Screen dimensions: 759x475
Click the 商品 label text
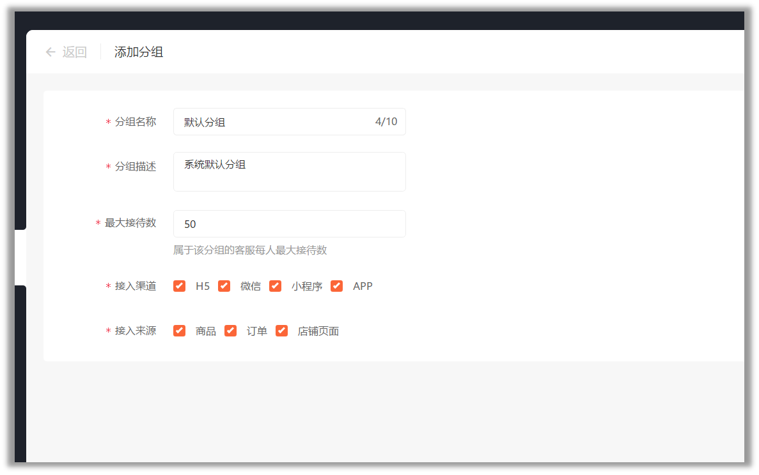click(x=206, y=331)
